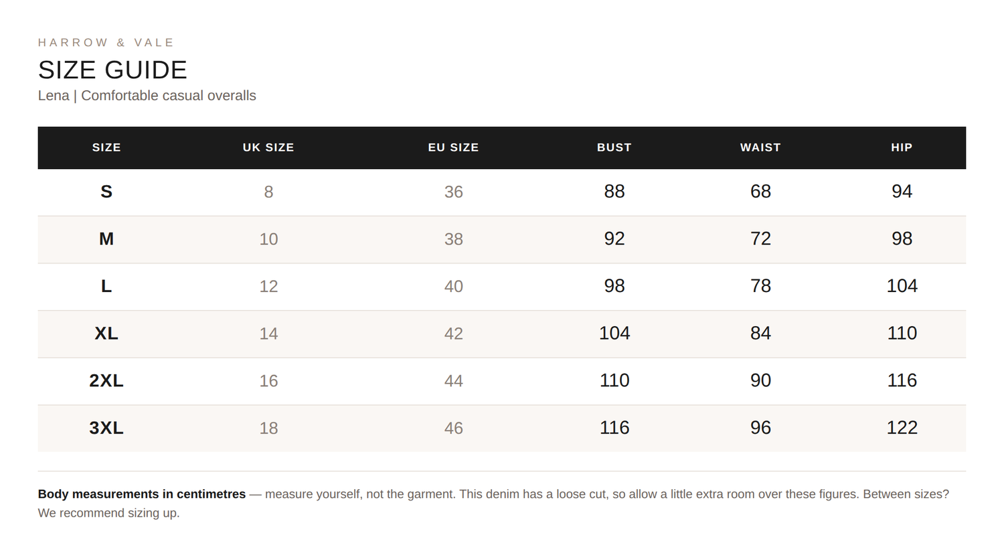
Task: Click the BUST column header
Action: coord(614,148)
